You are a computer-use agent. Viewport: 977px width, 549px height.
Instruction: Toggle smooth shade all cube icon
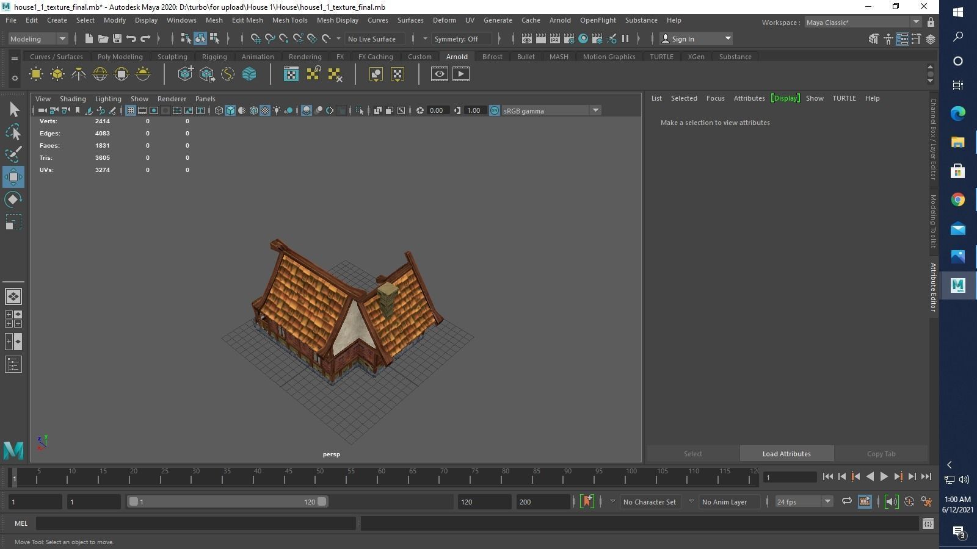click(230, 110)
